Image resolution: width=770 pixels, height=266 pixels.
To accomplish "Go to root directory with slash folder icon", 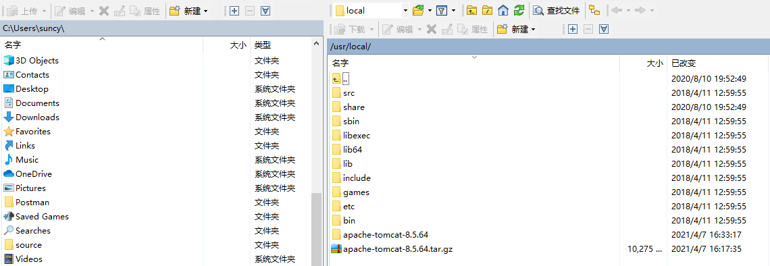I will point(487,10).
